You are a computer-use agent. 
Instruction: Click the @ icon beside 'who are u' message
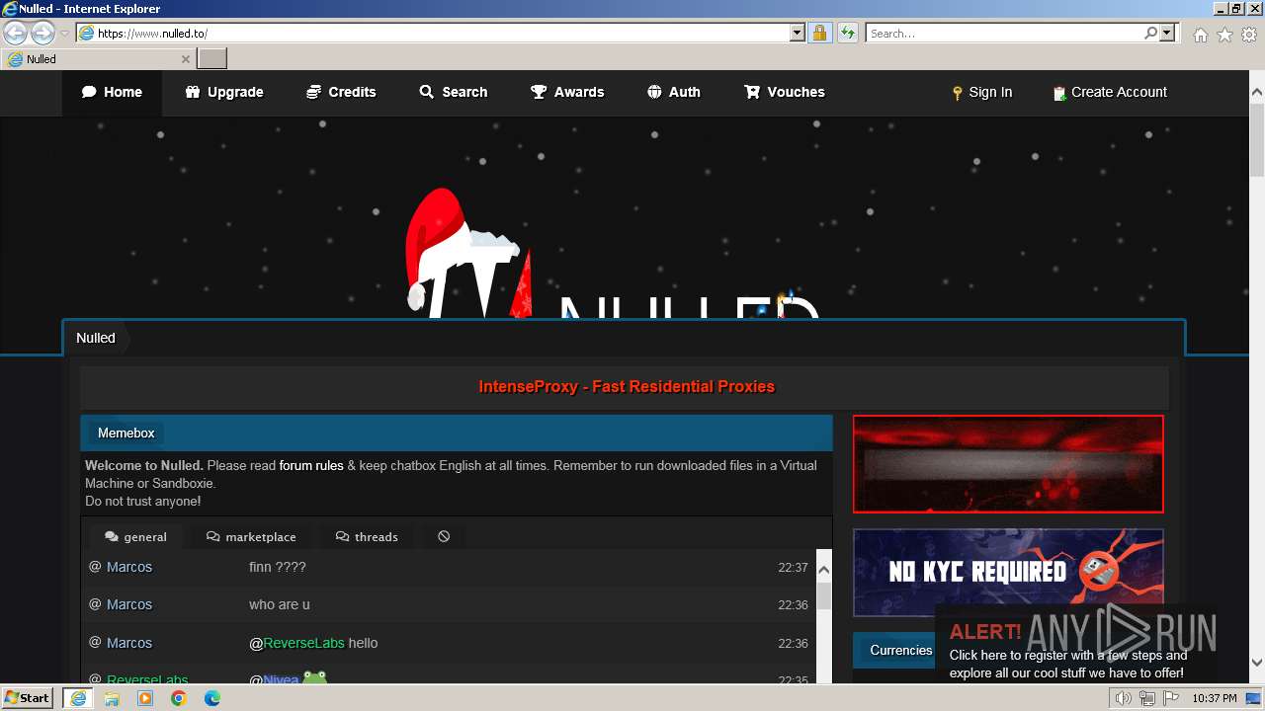(x=95, y=604)
